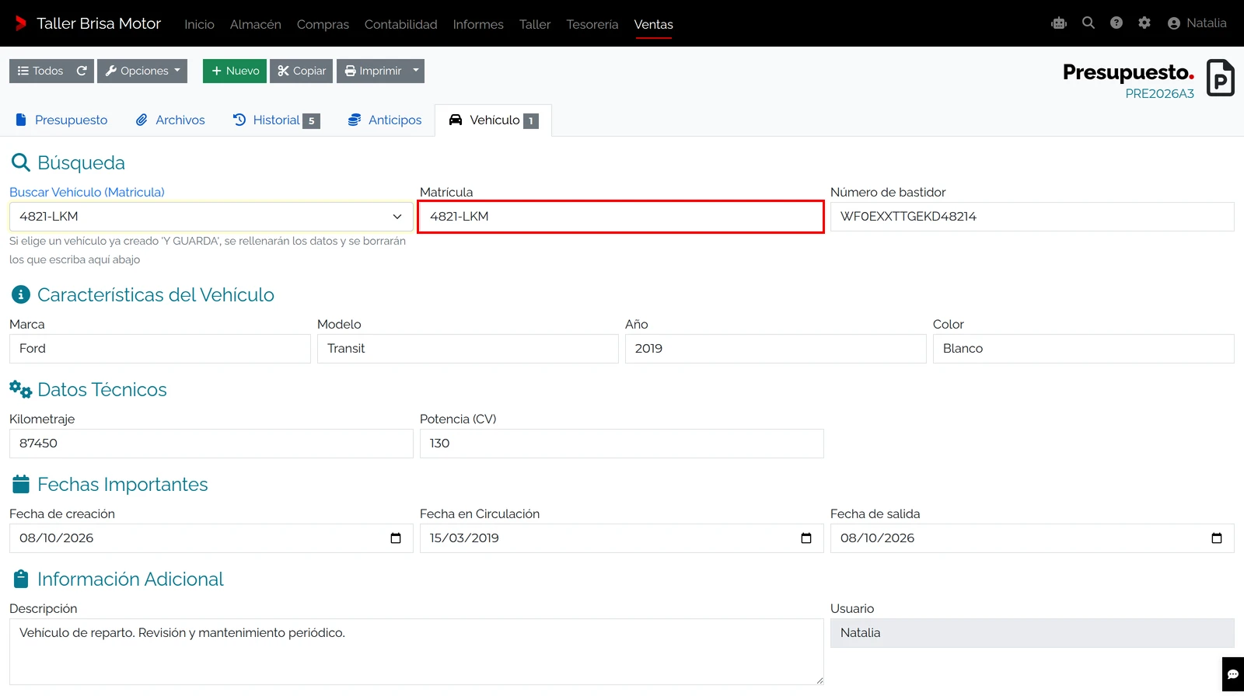The width and height of the screenshot is (1244, 696).
Task: Expand the Imprimir split-button arrow
Action: (x=416, y=71)
